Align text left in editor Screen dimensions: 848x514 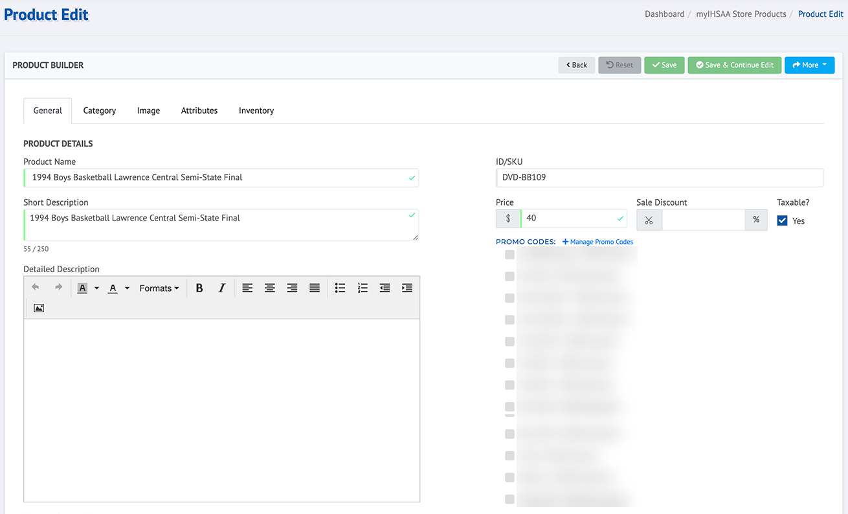(247, 288)
